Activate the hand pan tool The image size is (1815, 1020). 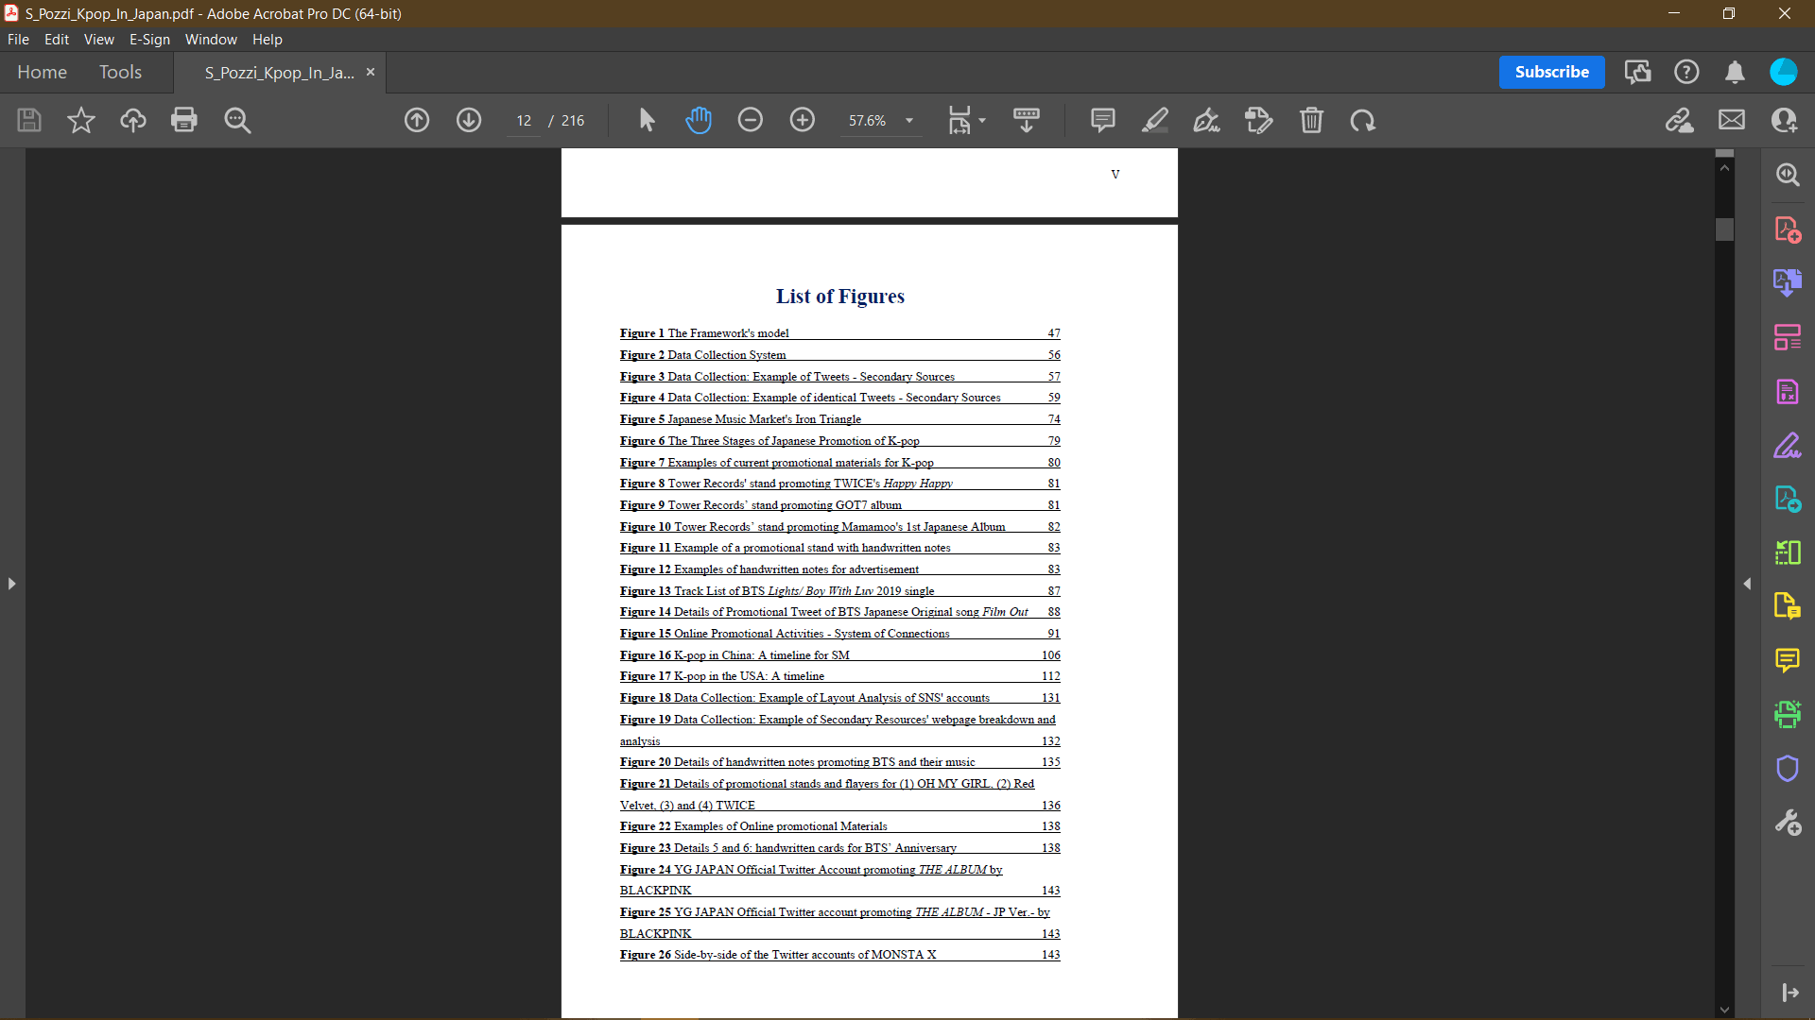[699, 120]
